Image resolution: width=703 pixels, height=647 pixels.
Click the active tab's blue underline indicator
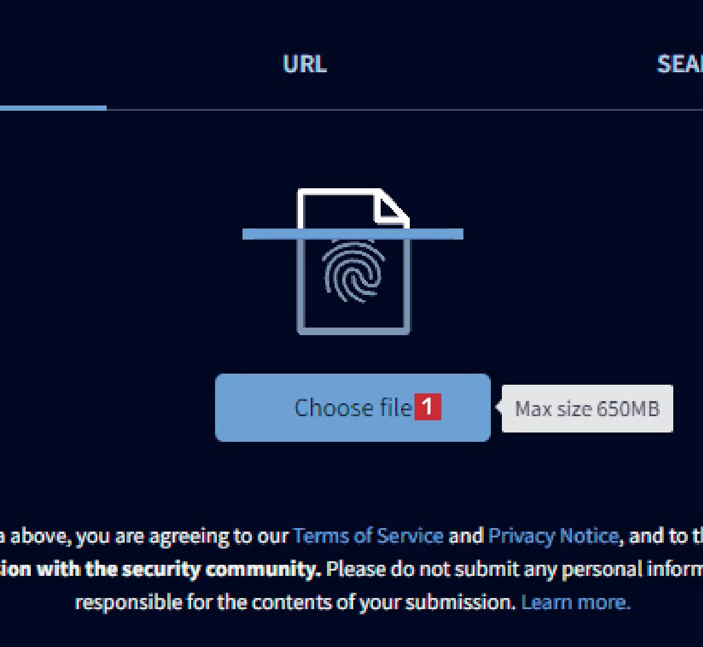pyautogui.click(x=52, y=108)
